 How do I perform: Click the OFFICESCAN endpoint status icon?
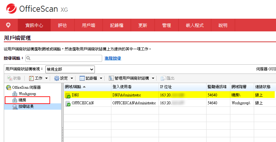click(68, 104)
